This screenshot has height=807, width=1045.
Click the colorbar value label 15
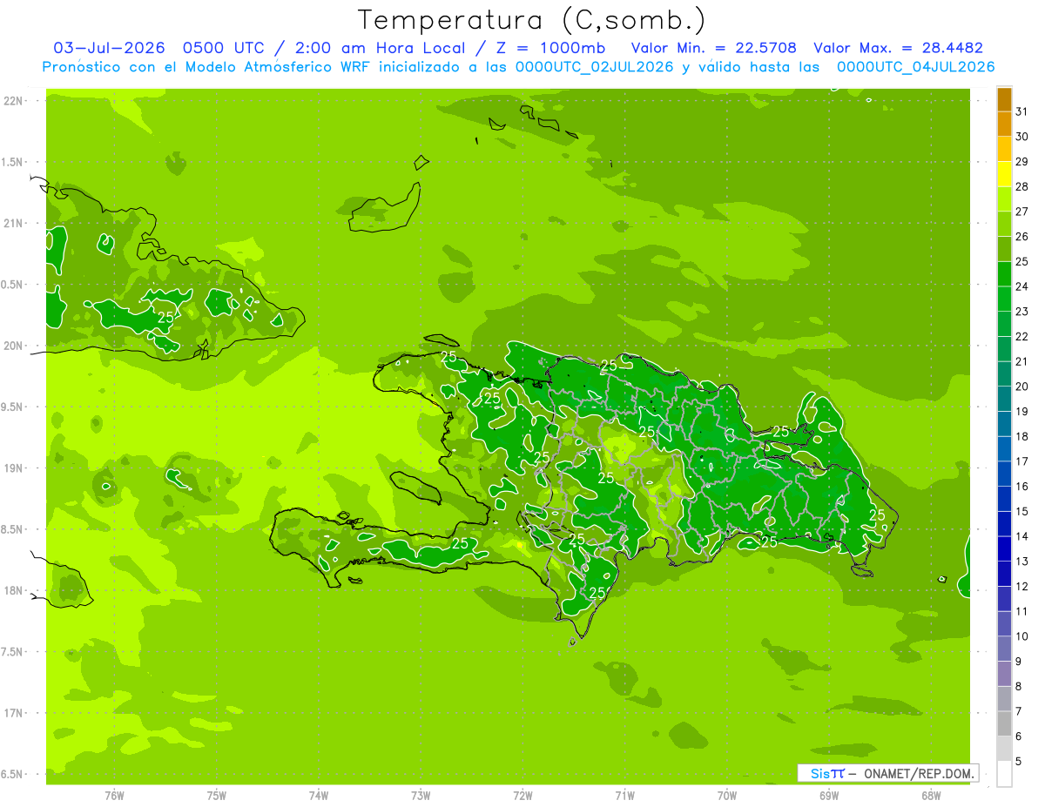1022,511
